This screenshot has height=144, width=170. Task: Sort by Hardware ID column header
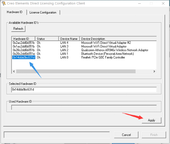pos(23,39)
